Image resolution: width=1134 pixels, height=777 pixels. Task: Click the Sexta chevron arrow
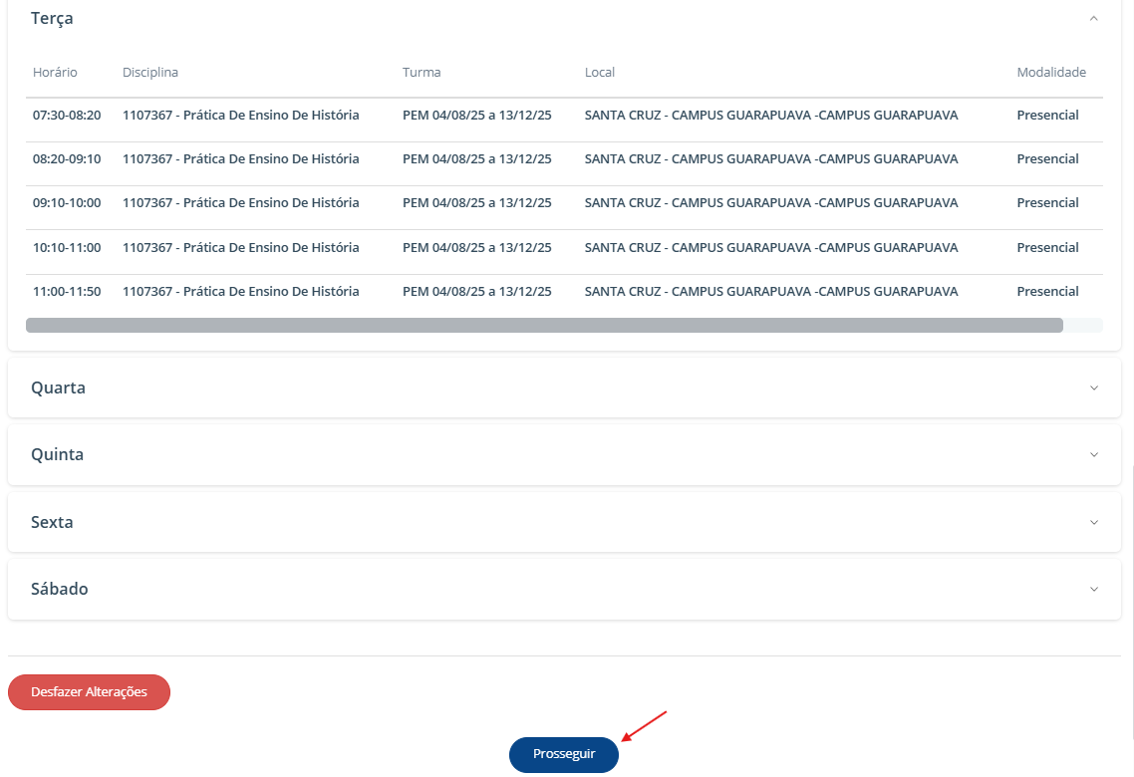pos(1093,522)
